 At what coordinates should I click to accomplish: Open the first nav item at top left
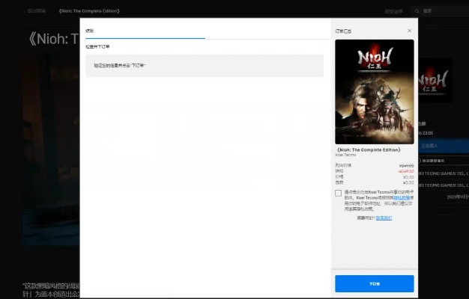(x=36, y=11)
